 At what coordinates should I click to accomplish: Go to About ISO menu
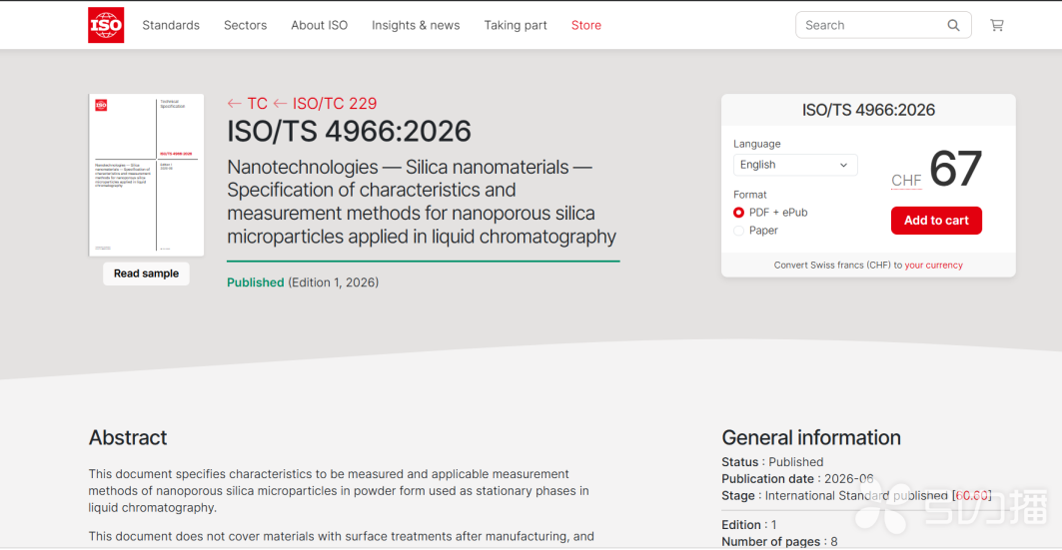pyautogui.click(x=319, y=25)
